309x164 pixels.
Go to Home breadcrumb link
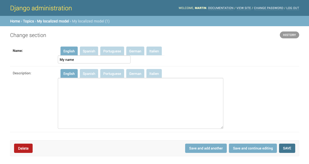pos(15,21)
